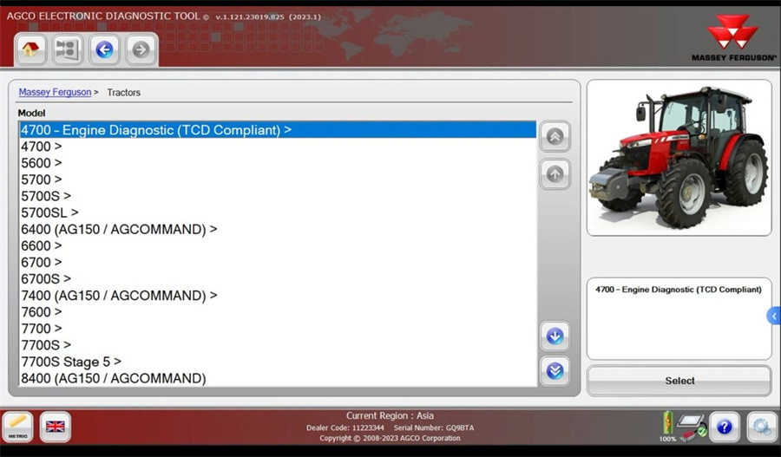Open the settings gear icon

pos(762,427)
